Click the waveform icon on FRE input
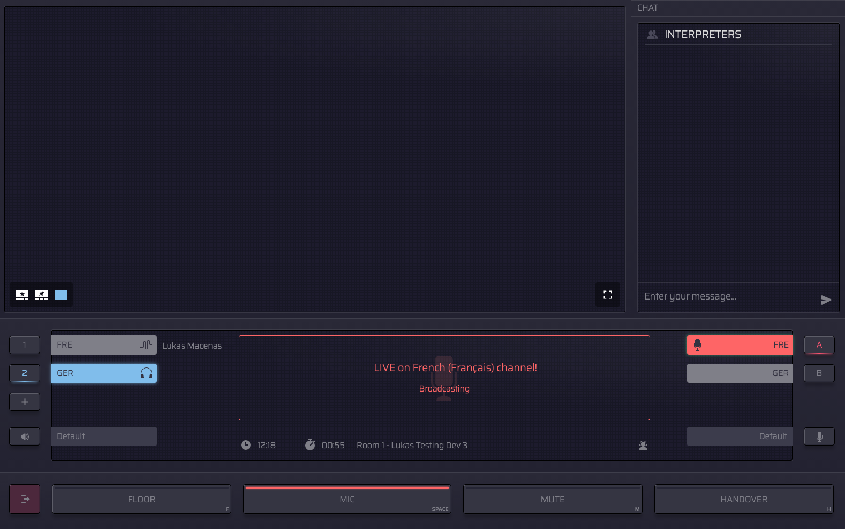Image resolution: width=845 pixels, height=529 pixels. [x=146, y=345]
